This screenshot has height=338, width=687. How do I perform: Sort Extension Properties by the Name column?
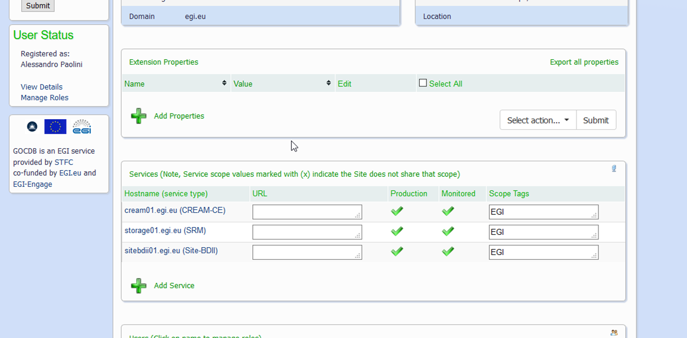(224, 84)
